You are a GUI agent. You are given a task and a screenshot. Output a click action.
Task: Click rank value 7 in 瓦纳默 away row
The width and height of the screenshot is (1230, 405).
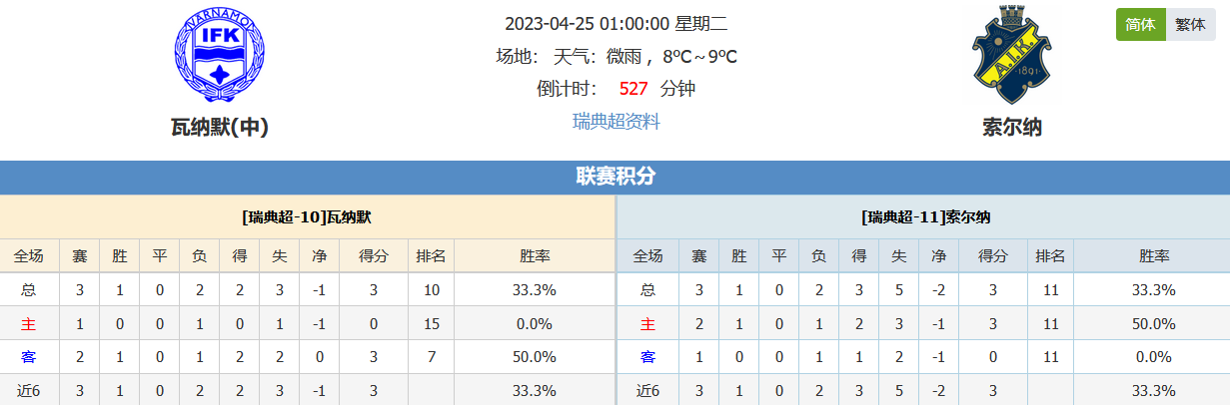[x=432, y=357]
